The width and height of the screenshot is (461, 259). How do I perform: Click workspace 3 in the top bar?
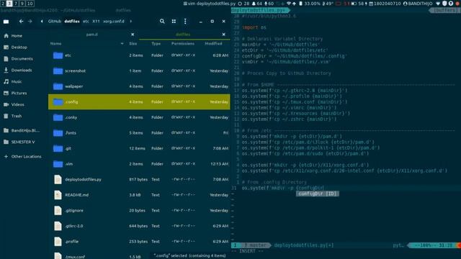(9, 4)
